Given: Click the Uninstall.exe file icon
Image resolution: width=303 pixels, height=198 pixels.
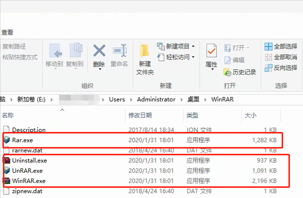Looking at the screenshot, I should point(7,160).
